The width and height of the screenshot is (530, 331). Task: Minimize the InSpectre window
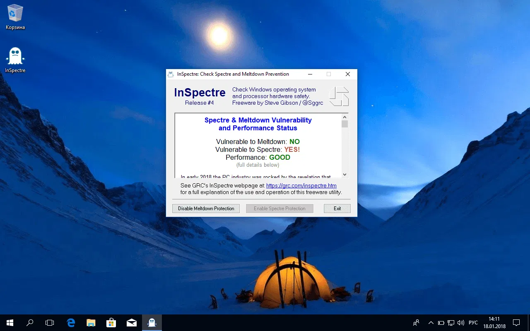(310, 74)
